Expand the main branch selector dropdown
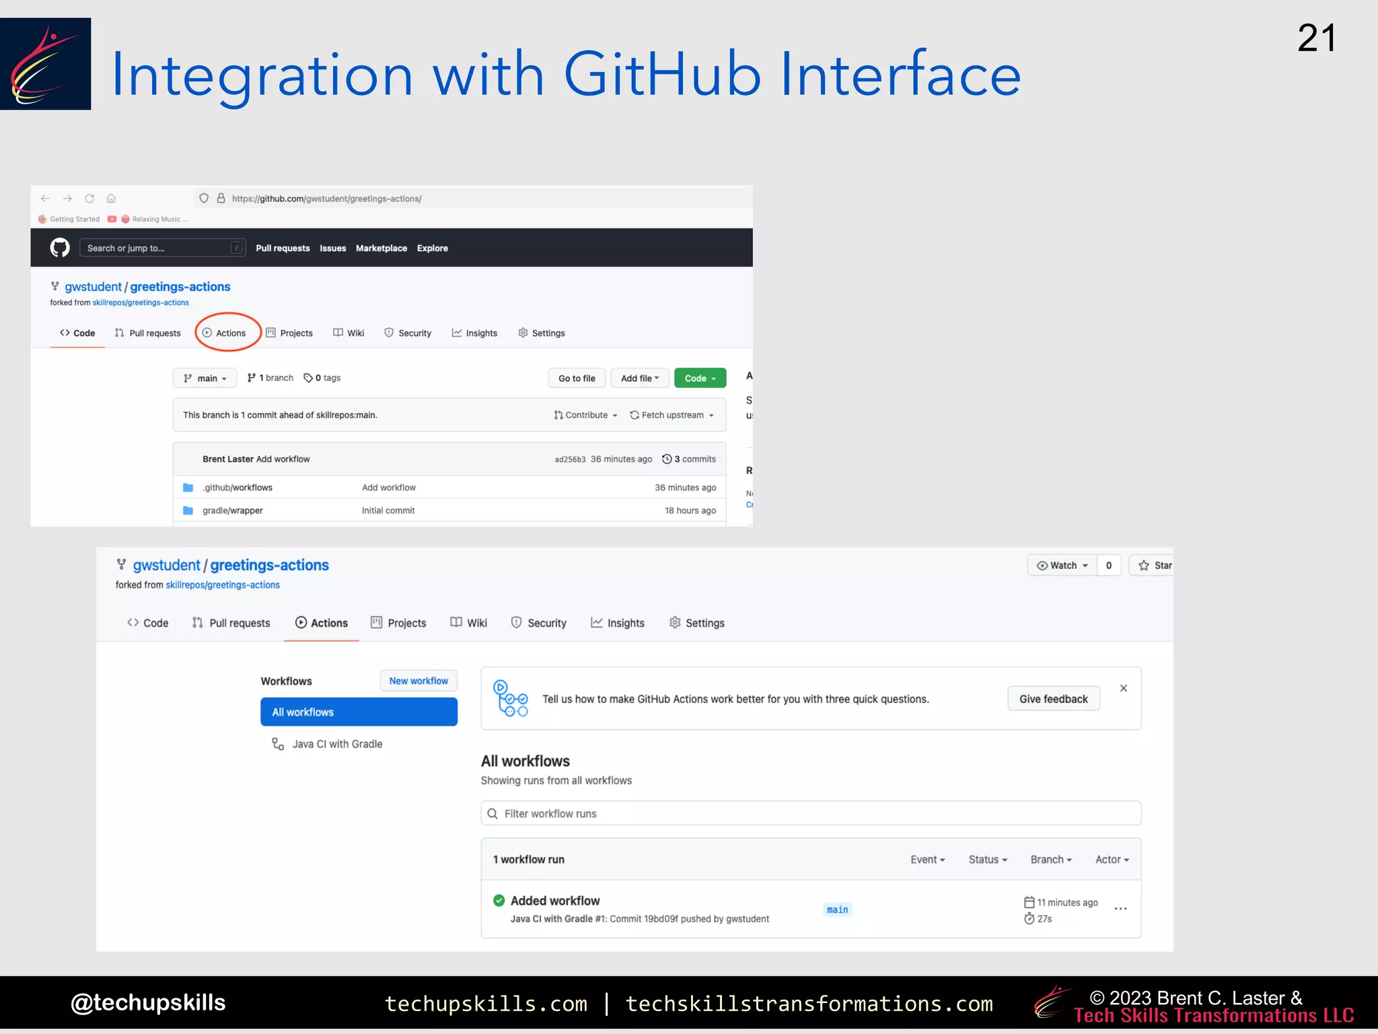Viewport: 1378px width, 1034px height. click(x=205, y=378)
